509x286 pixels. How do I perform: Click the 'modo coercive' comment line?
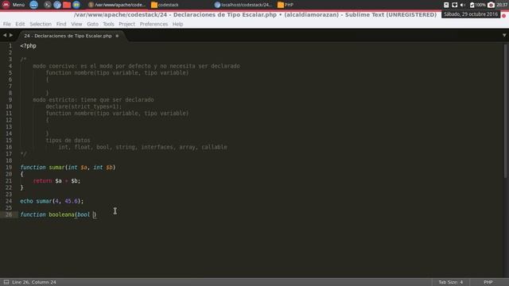pos(136,66)
